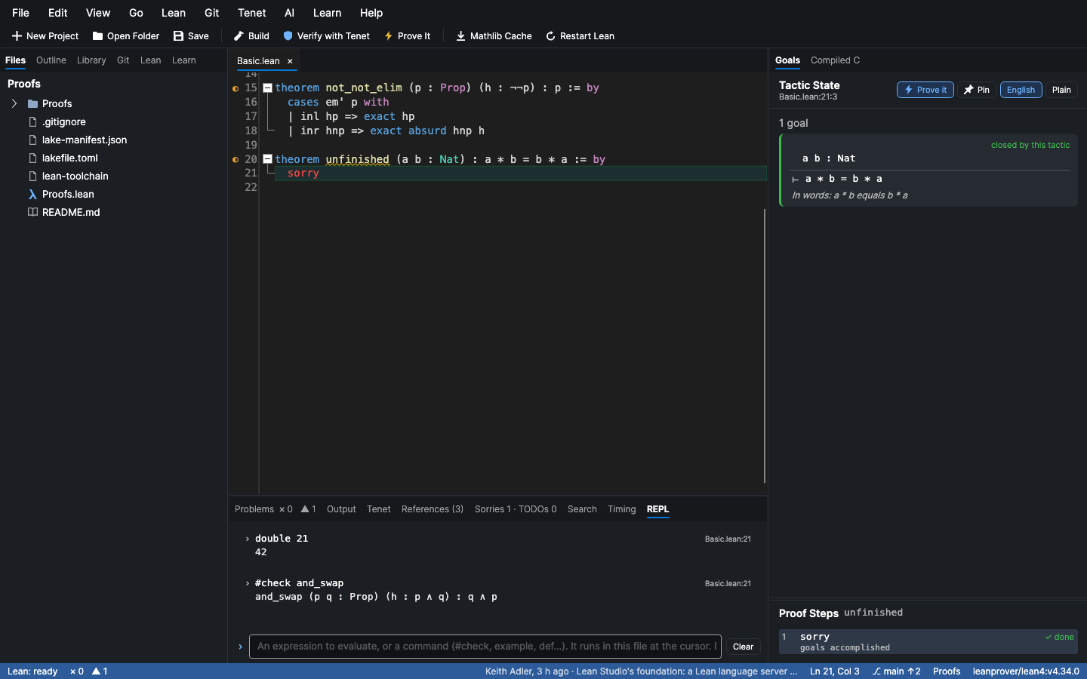Restart Lean server
The image size is (1087, 679).
click(x=580, y=36)
